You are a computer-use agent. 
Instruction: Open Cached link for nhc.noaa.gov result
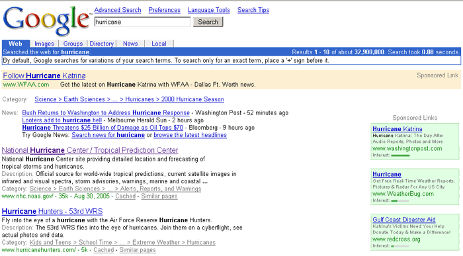pos(125,196)
